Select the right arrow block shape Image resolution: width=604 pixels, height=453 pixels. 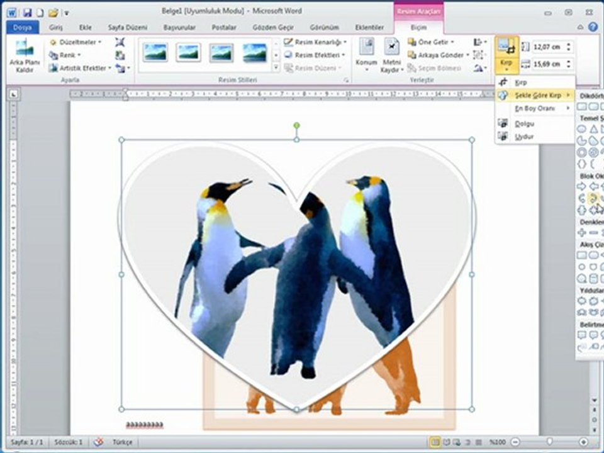coord(581,186)
